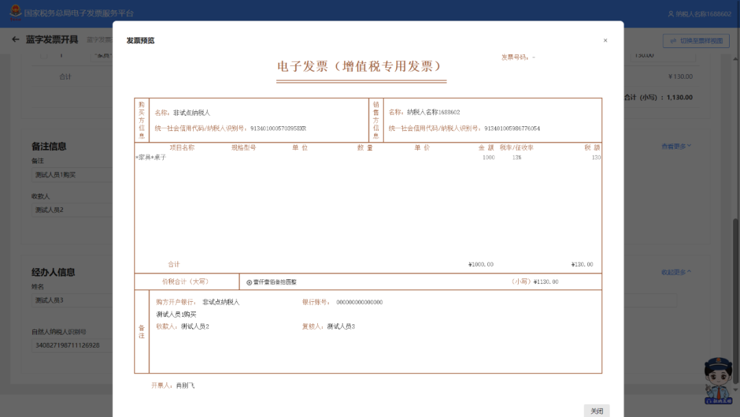Image resolution: width=740 pixels, height=417 pixels.
Task: Click the 自然人纳税人识别号 input field
Action: [x=72, y=345]
